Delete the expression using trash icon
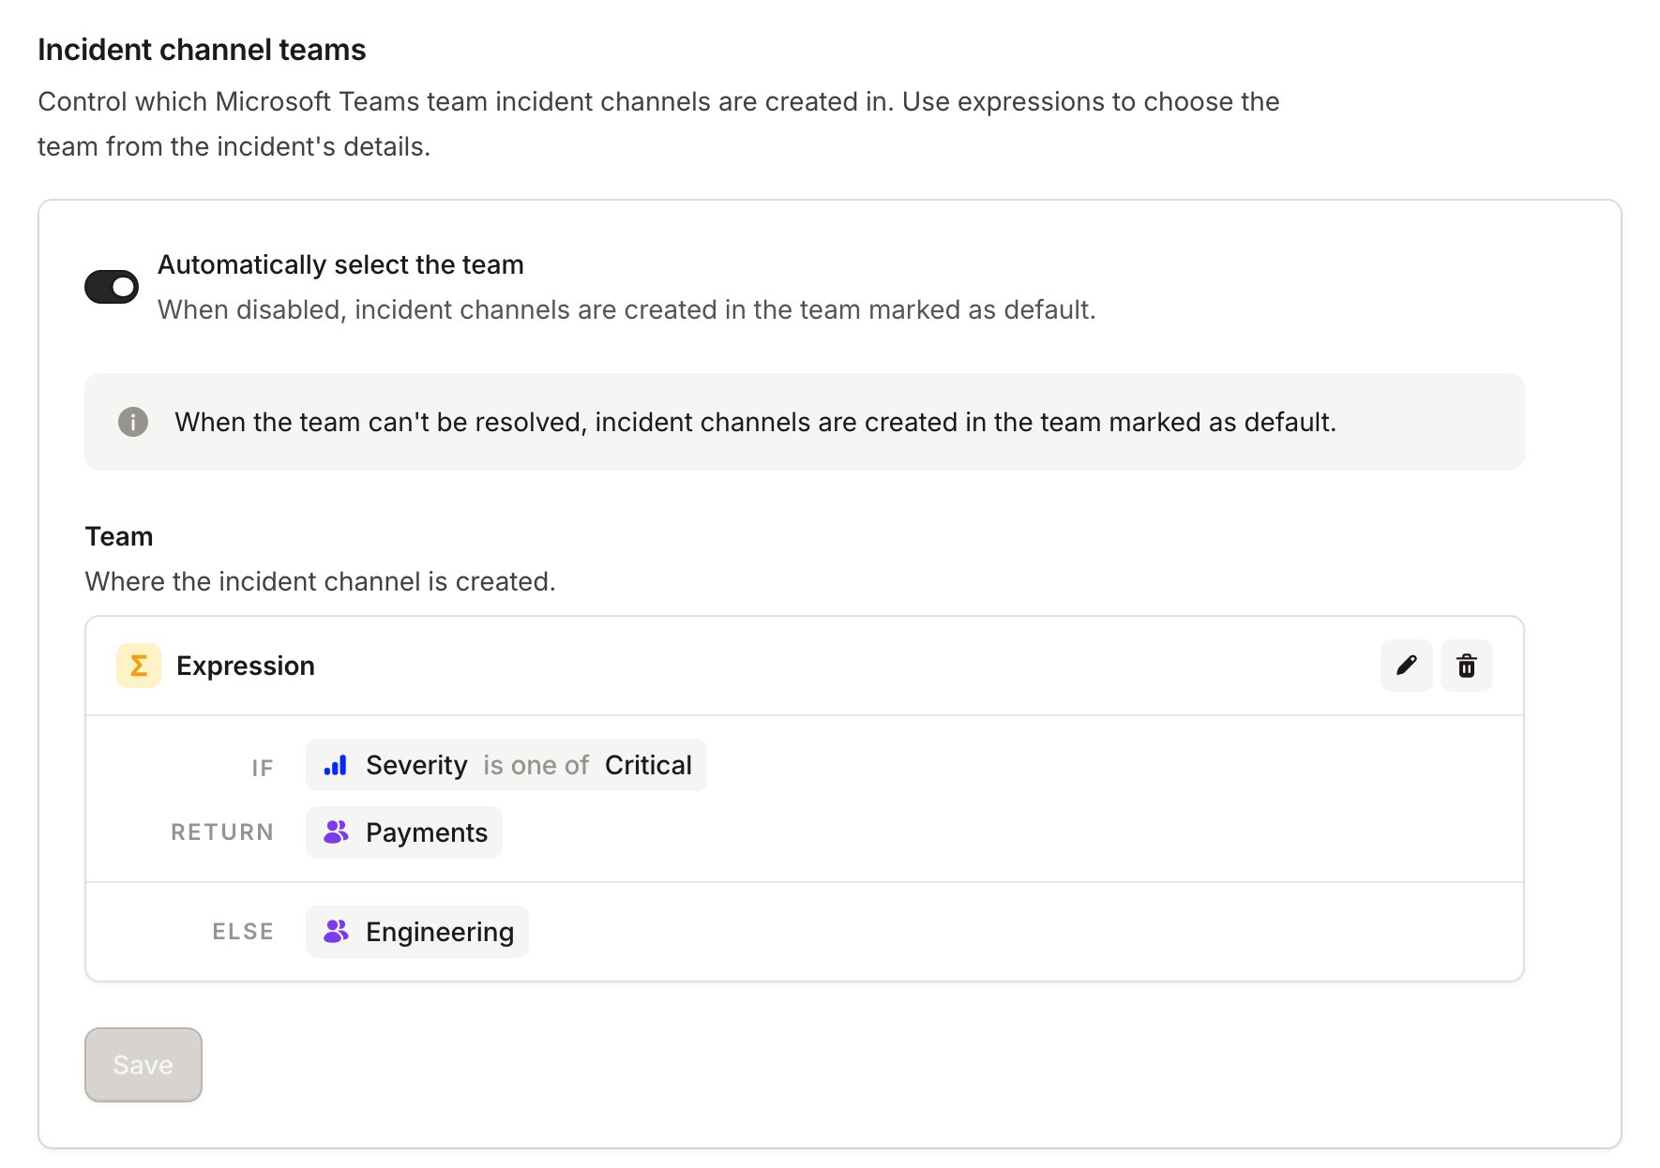 pyautogui.click(x=1466, y=666)
